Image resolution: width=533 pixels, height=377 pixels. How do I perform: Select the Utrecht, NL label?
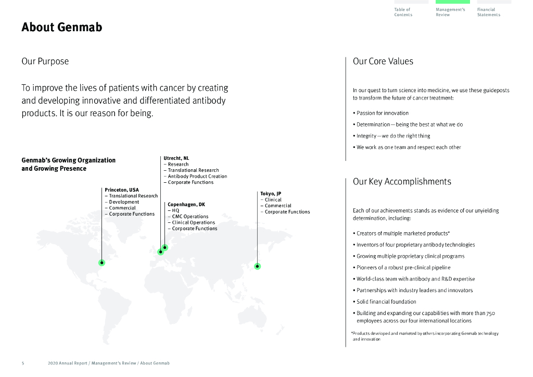pos(176,158)
